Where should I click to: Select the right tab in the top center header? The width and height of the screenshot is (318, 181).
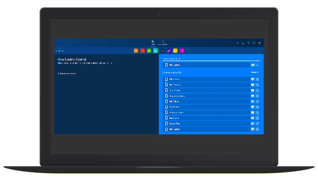163,43
